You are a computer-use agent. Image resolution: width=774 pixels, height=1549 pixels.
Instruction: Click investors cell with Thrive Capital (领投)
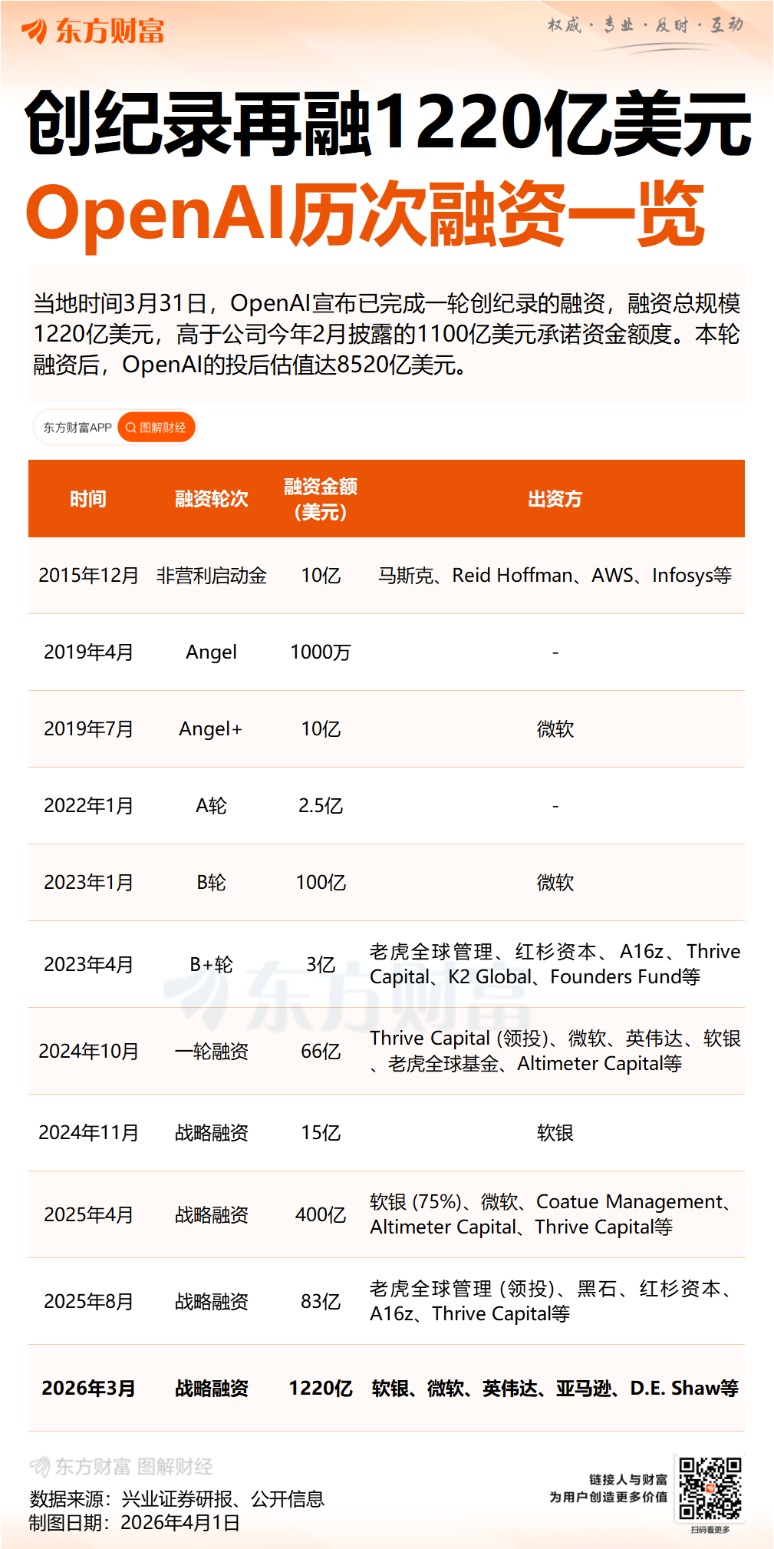[555, 1051]
